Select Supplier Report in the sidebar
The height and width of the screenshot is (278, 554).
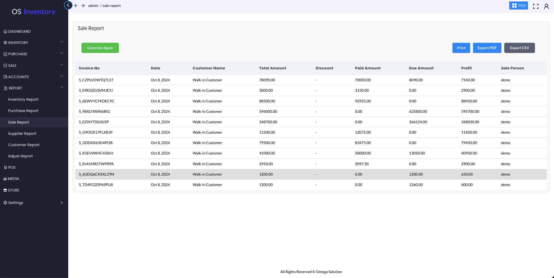click(x=22, y=134)
